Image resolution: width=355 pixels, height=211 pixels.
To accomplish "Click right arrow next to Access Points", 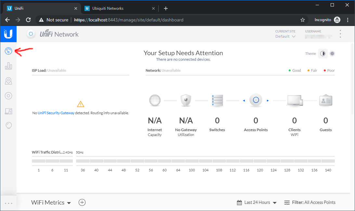I will coord(268,101).
